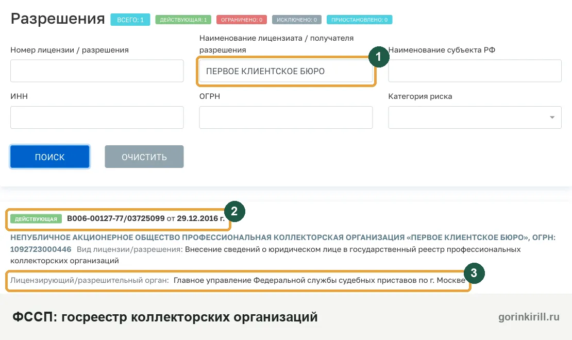
Task: Click license number В006-00127-77/03725099
Action: 115,218
